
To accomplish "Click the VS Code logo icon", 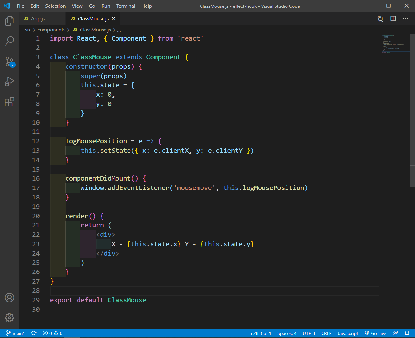I will pos(7,6).
